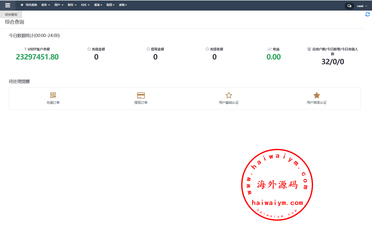Viewport: 372px width, 230px height.
Task: Open the 系统 system menu
Action: [x=123, y=5]
